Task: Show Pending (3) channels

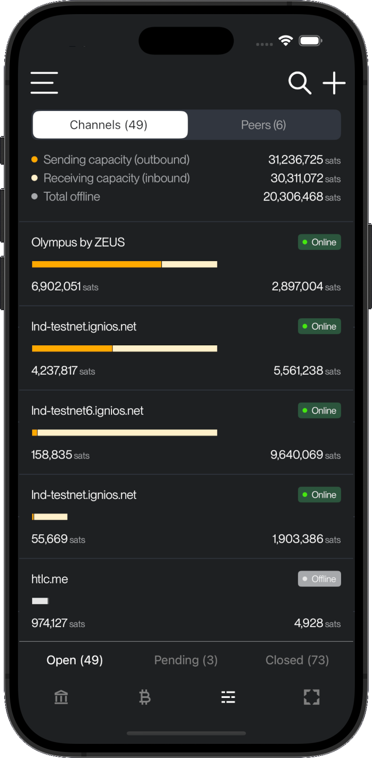Action: [186, 660]
